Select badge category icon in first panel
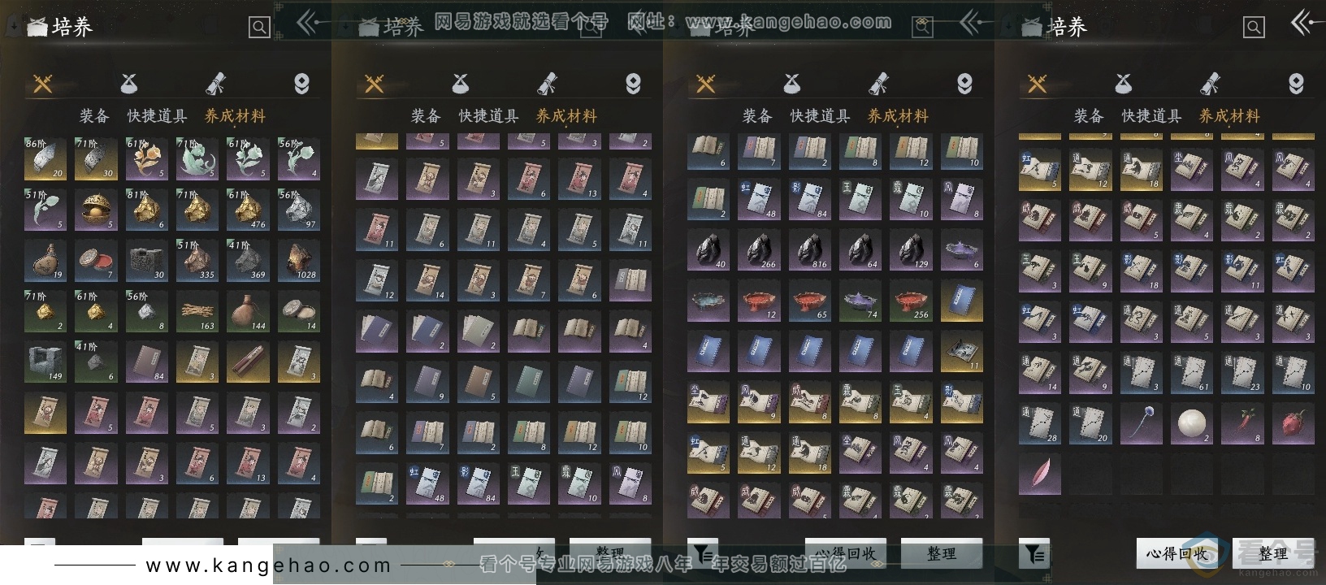 point(301,84)
